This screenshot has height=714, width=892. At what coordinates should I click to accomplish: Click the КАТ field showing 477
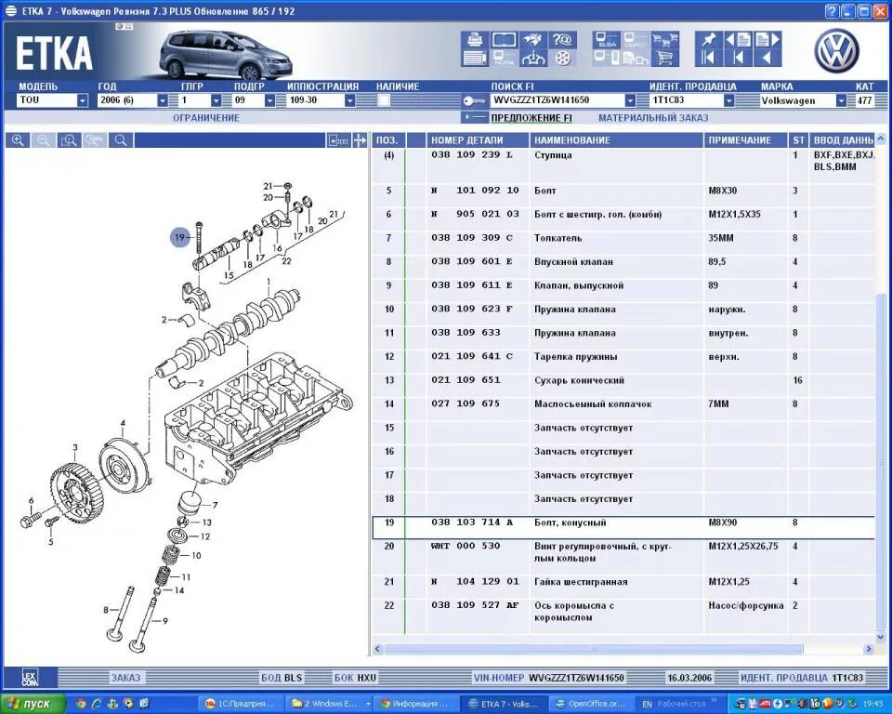pos(864,100)
